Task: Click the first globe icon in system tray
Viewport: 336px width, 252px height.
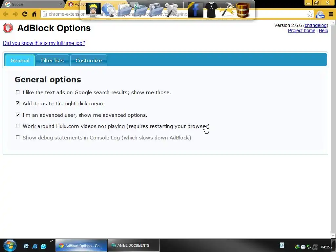Action: (x=297, y=247)
